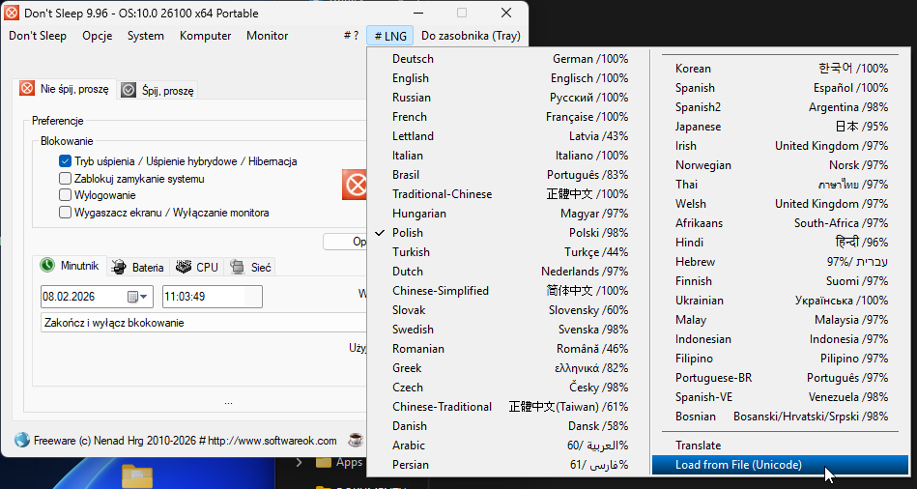Select French language entry
This screenshot has height=489, width=917.
[507, 117]
